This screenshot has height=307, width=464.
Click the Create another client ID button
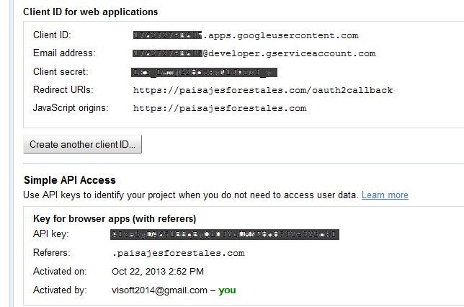[x=82, y=144]
